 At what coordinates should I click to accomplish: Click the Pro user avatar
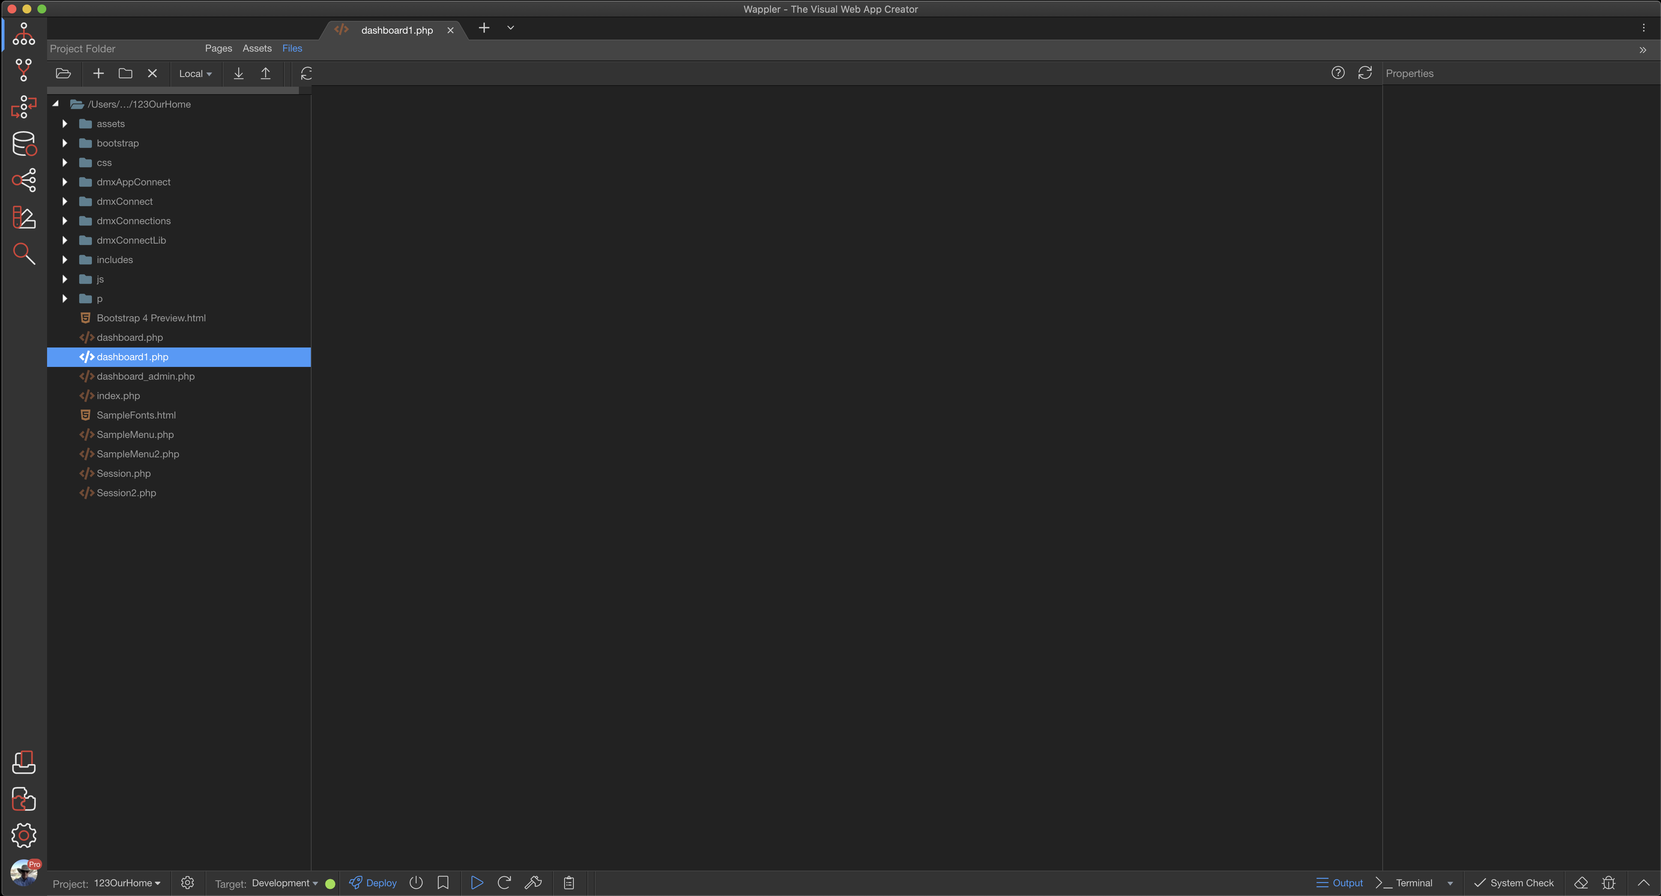click(25, 872)
